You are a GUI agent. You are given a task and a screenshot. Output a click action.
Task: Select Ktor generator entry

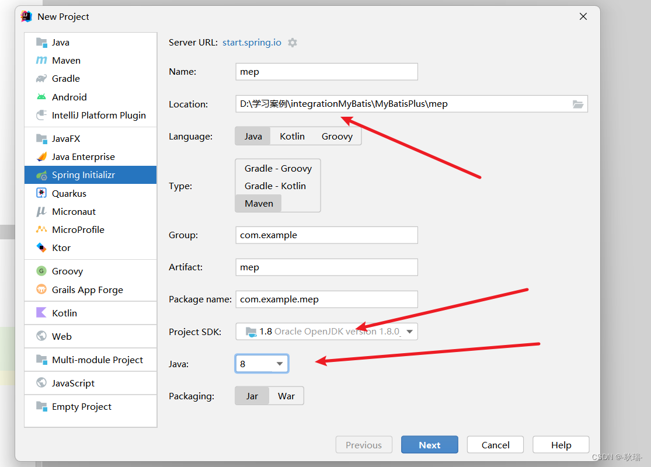90,248
